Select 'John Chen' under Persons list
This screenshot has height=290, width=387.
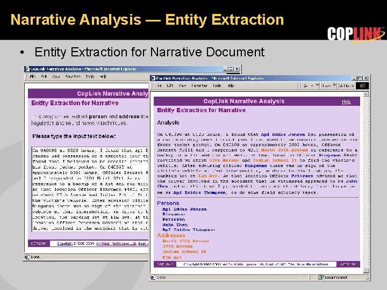pyautogui.click(x=175, y=224)
